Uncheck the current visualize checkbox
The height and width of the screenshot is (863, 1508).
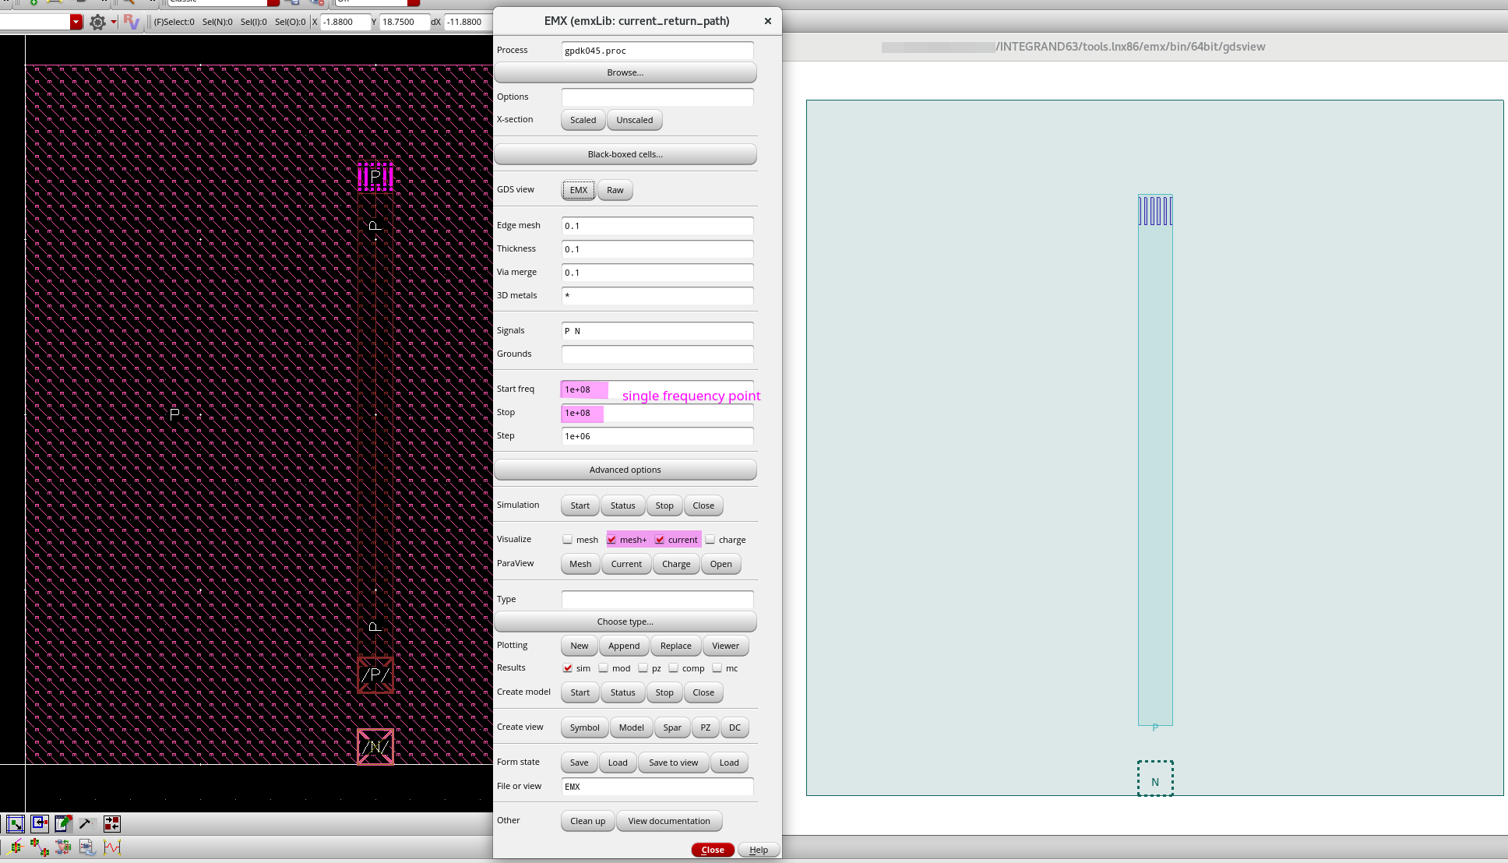click(x=660, y=539)
